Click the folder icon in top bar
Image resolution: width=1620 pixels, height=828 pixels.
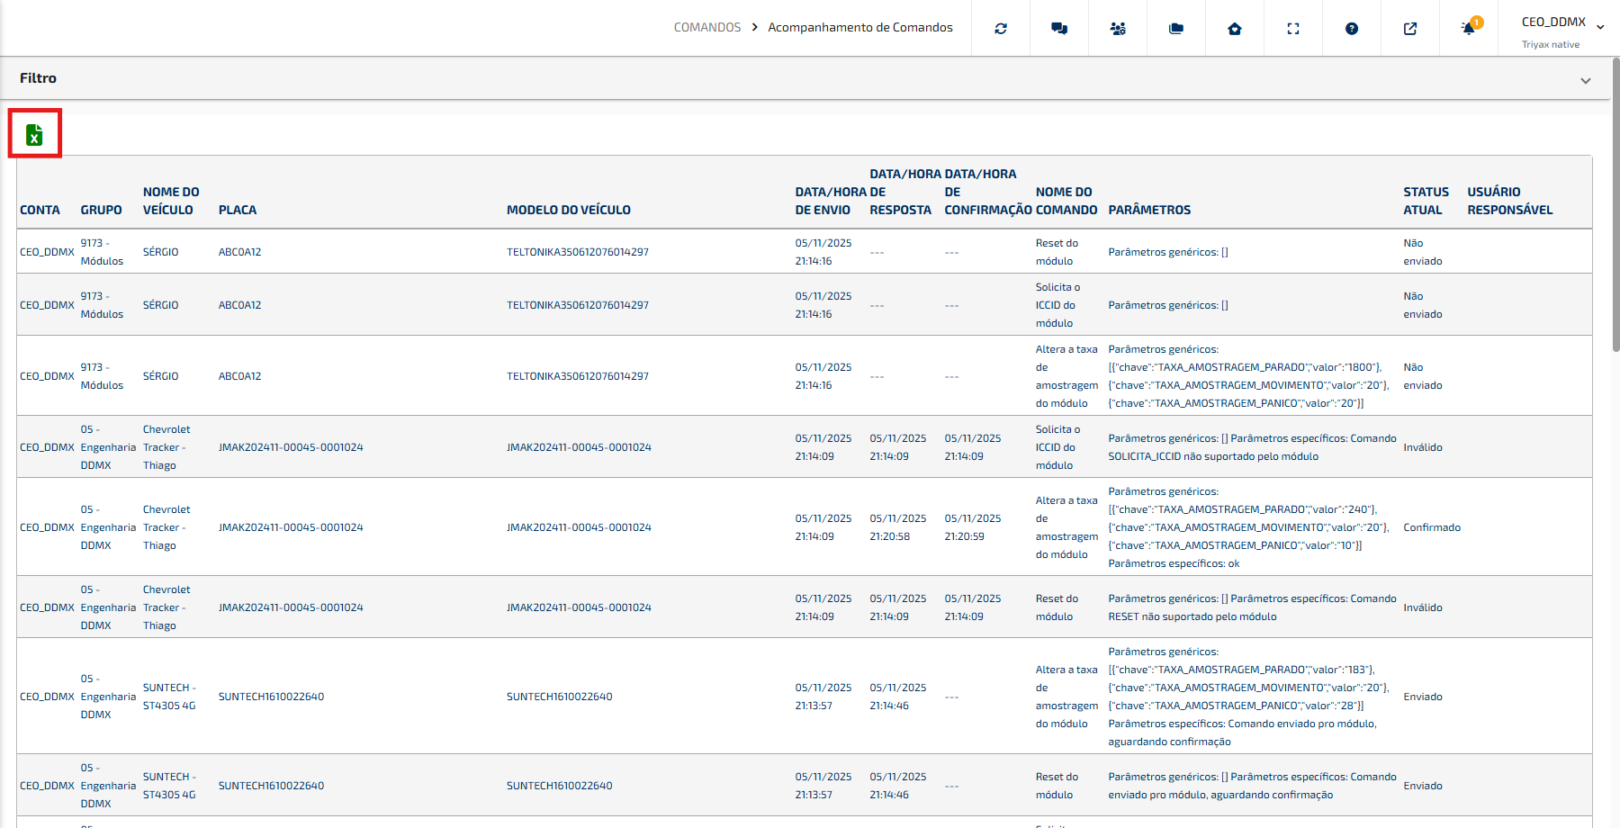point(1176,29)
